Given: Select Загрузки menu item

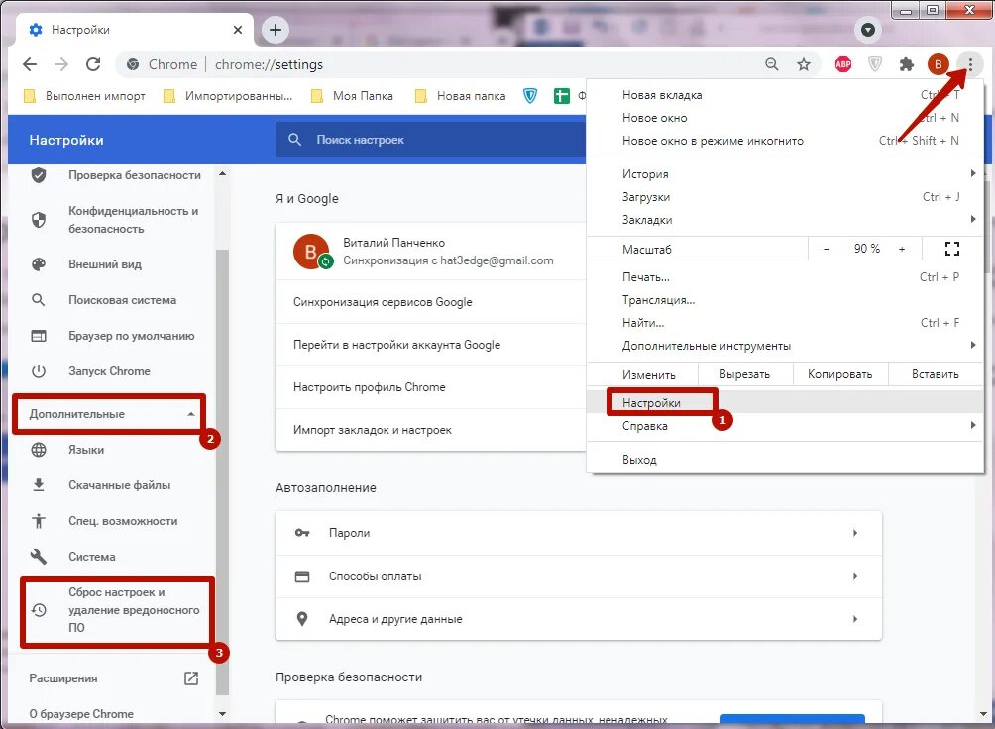Looking at the screenshot, I should [x=784, y=197].
